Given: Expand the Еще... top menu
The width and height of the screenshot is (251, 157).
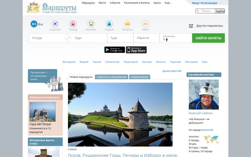Looking at the screenshot, I should click(168, 3).
